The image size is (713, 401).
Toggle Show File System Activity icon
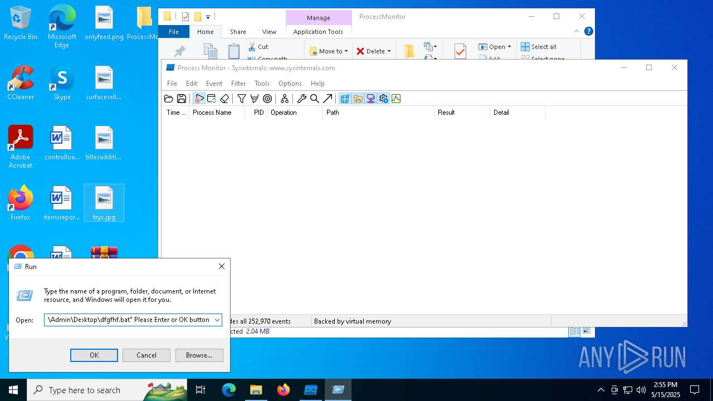358,99
